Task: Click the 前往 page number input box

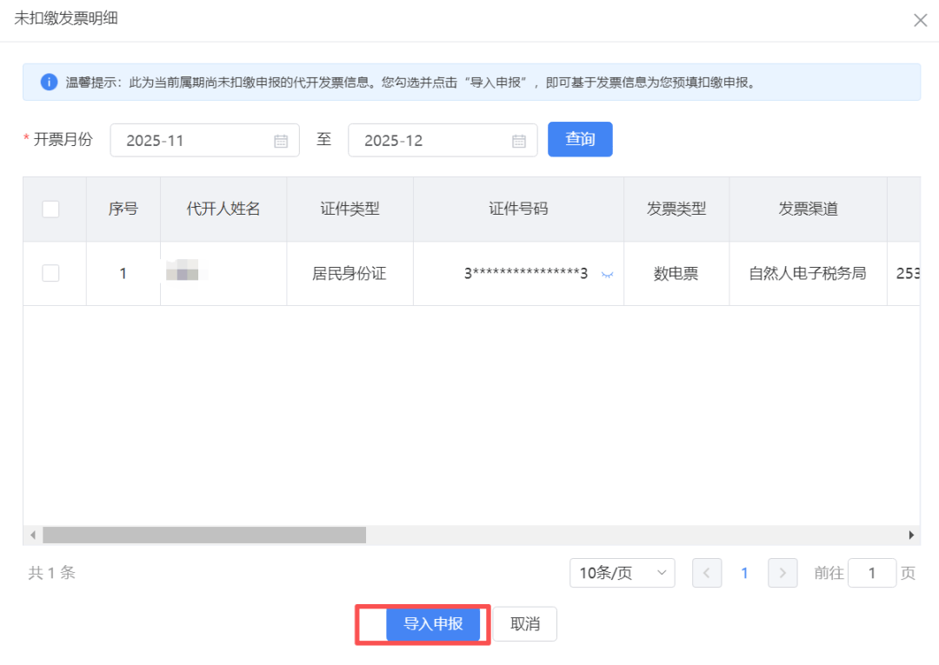Action: (871, 573)
